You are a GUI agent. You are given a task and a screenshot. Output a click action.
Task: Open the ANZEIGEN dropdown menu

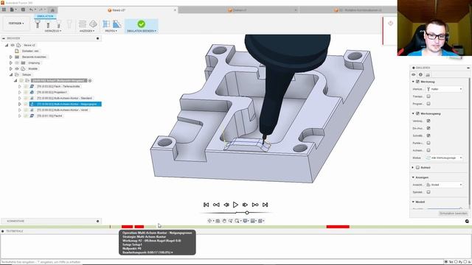87,31
